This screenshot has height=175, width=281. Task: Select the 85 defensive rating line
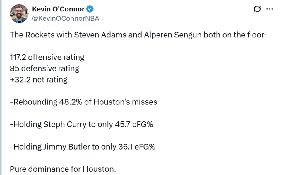[44, 68]
